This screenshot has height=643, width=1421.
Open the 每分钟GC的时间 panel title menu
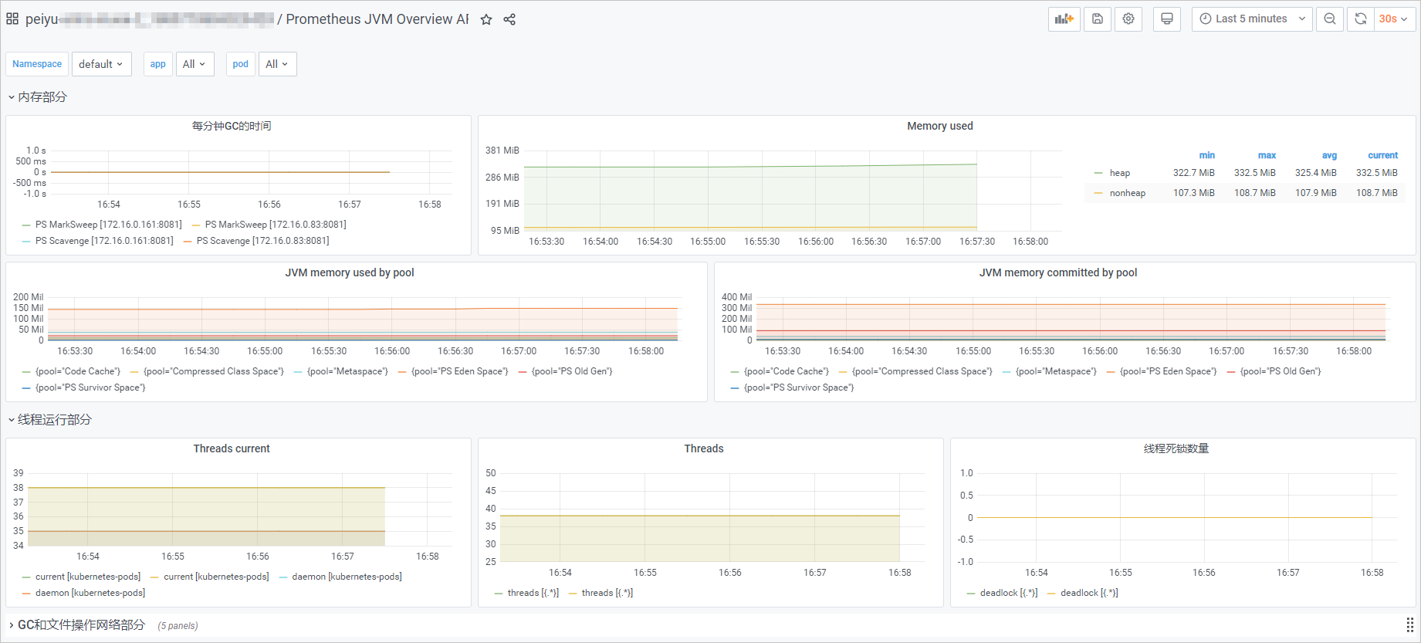(232, 126)
